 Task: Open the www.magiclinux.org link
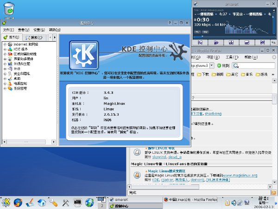240,176
